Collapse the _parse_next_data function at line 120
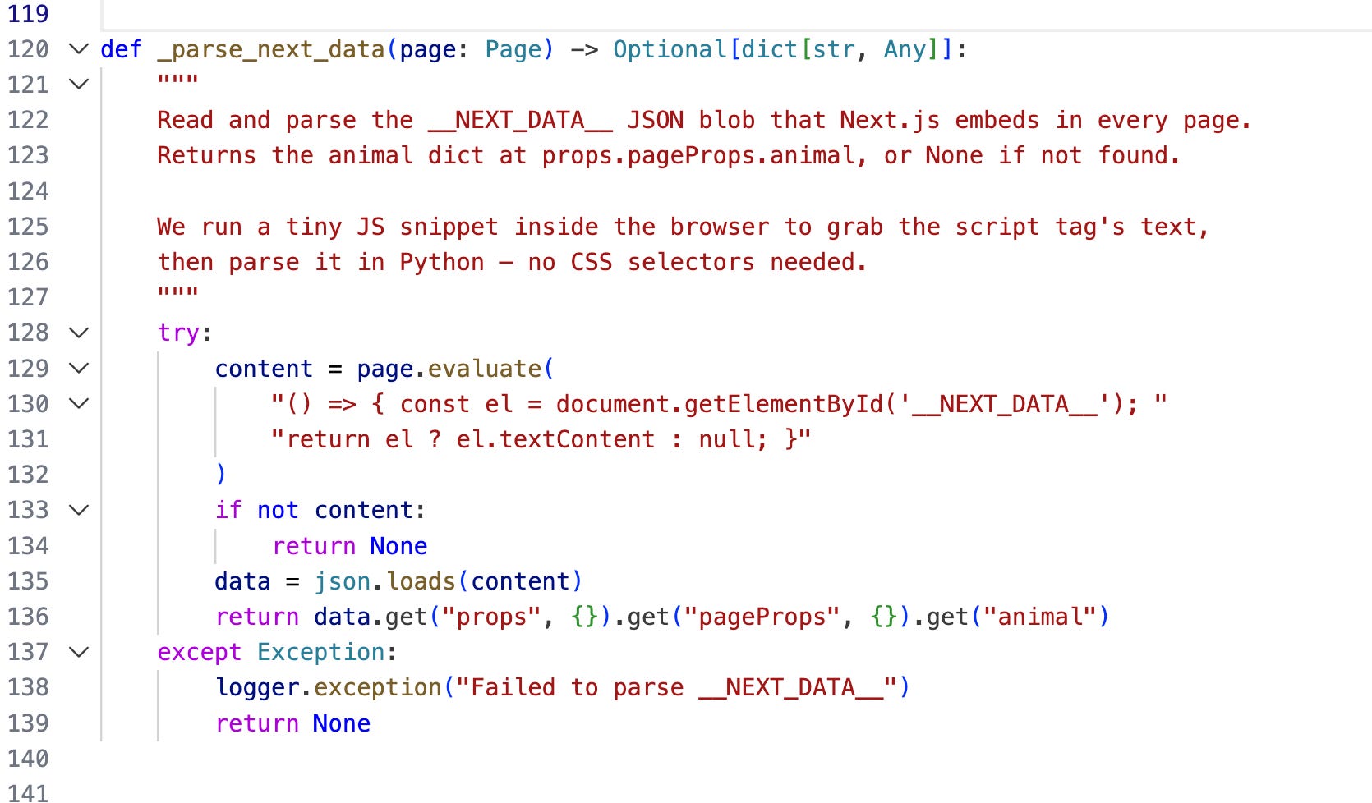The image size is (1372, 803). (79, 49)
